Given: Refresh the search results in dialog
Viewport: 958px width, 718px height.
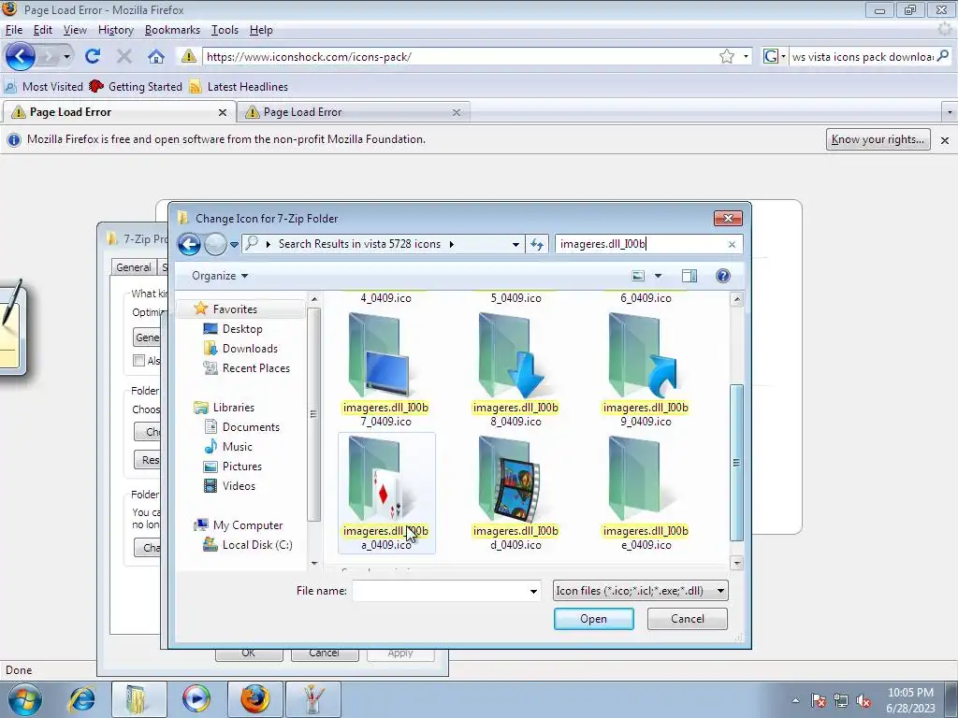Looking at the screenshot, I should click(537, 244).
